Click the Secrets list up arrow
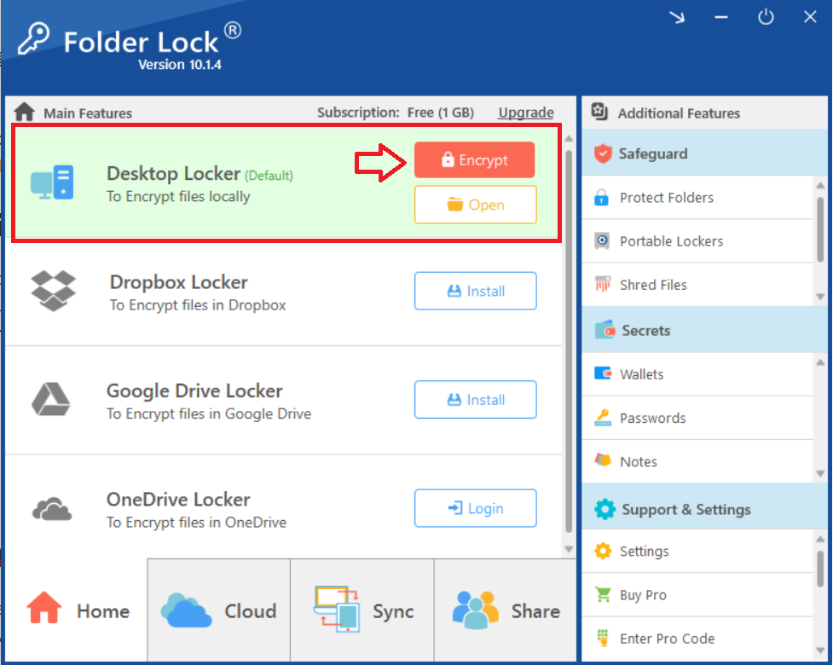 click(x=820, y=362)
